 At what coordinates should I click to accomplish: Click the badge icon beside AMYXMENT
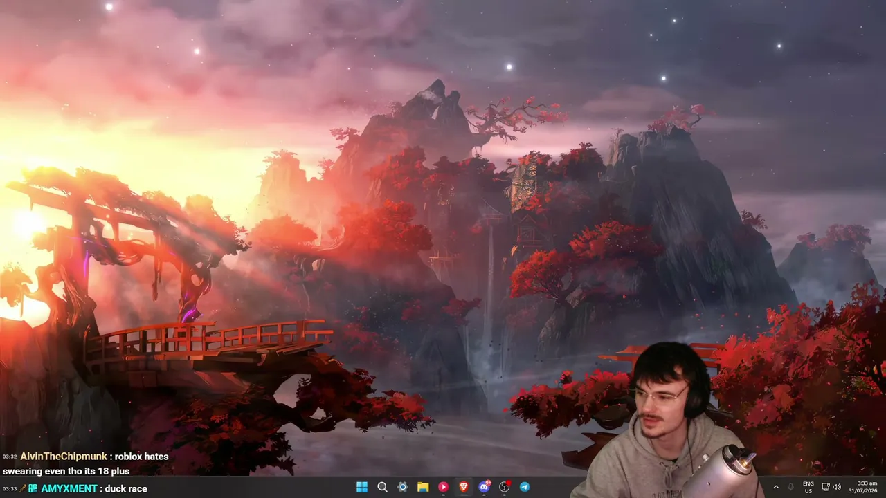33,488
